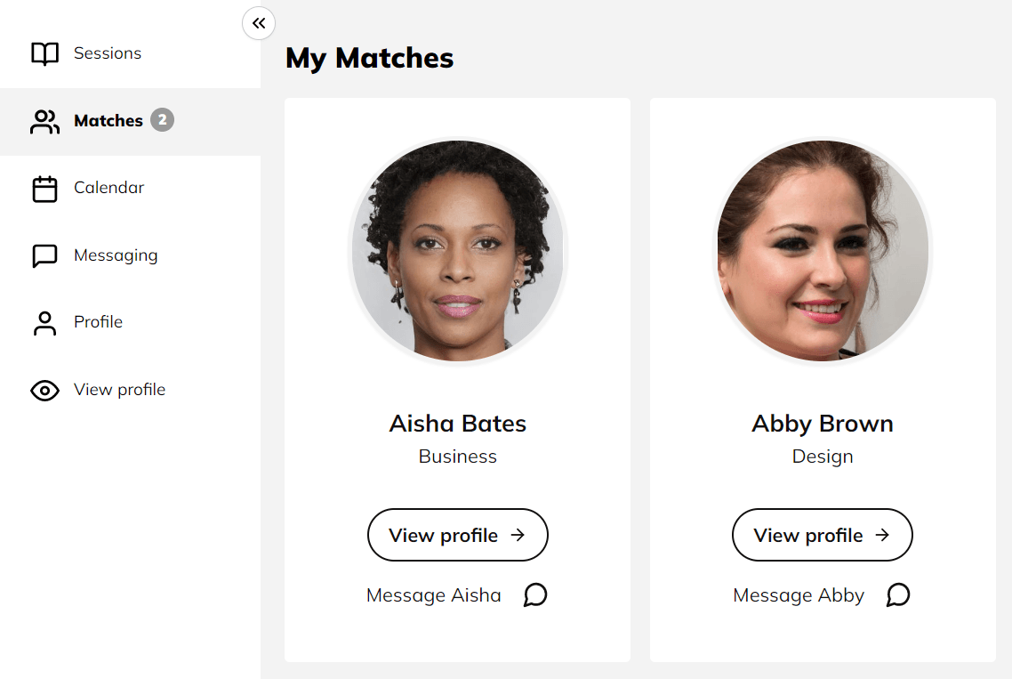View Abby Brown's profile button

tap(822, 535)
